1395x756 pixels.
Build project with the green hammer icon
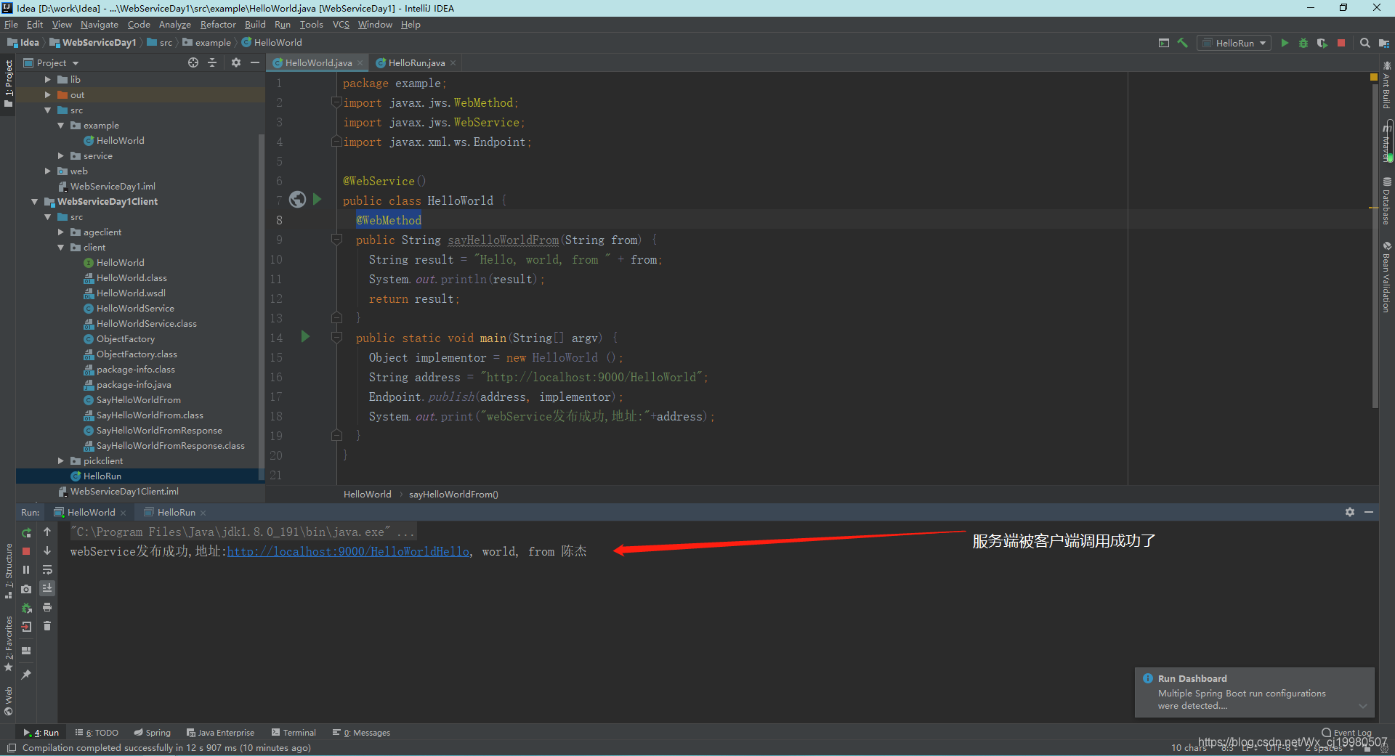point(1183,43)
